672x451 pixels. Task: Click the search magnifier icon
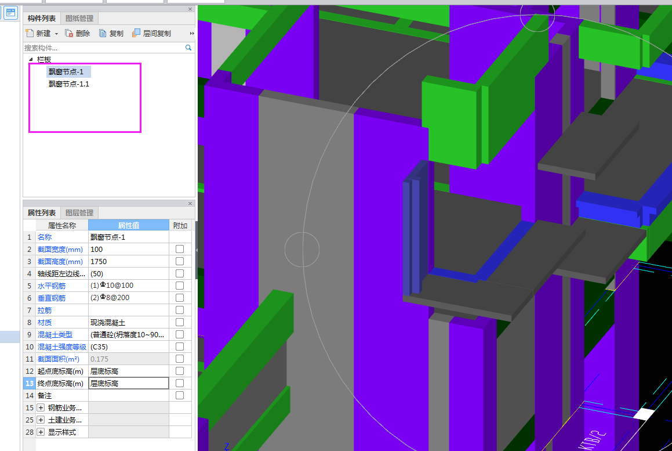[x=188, y=48]
